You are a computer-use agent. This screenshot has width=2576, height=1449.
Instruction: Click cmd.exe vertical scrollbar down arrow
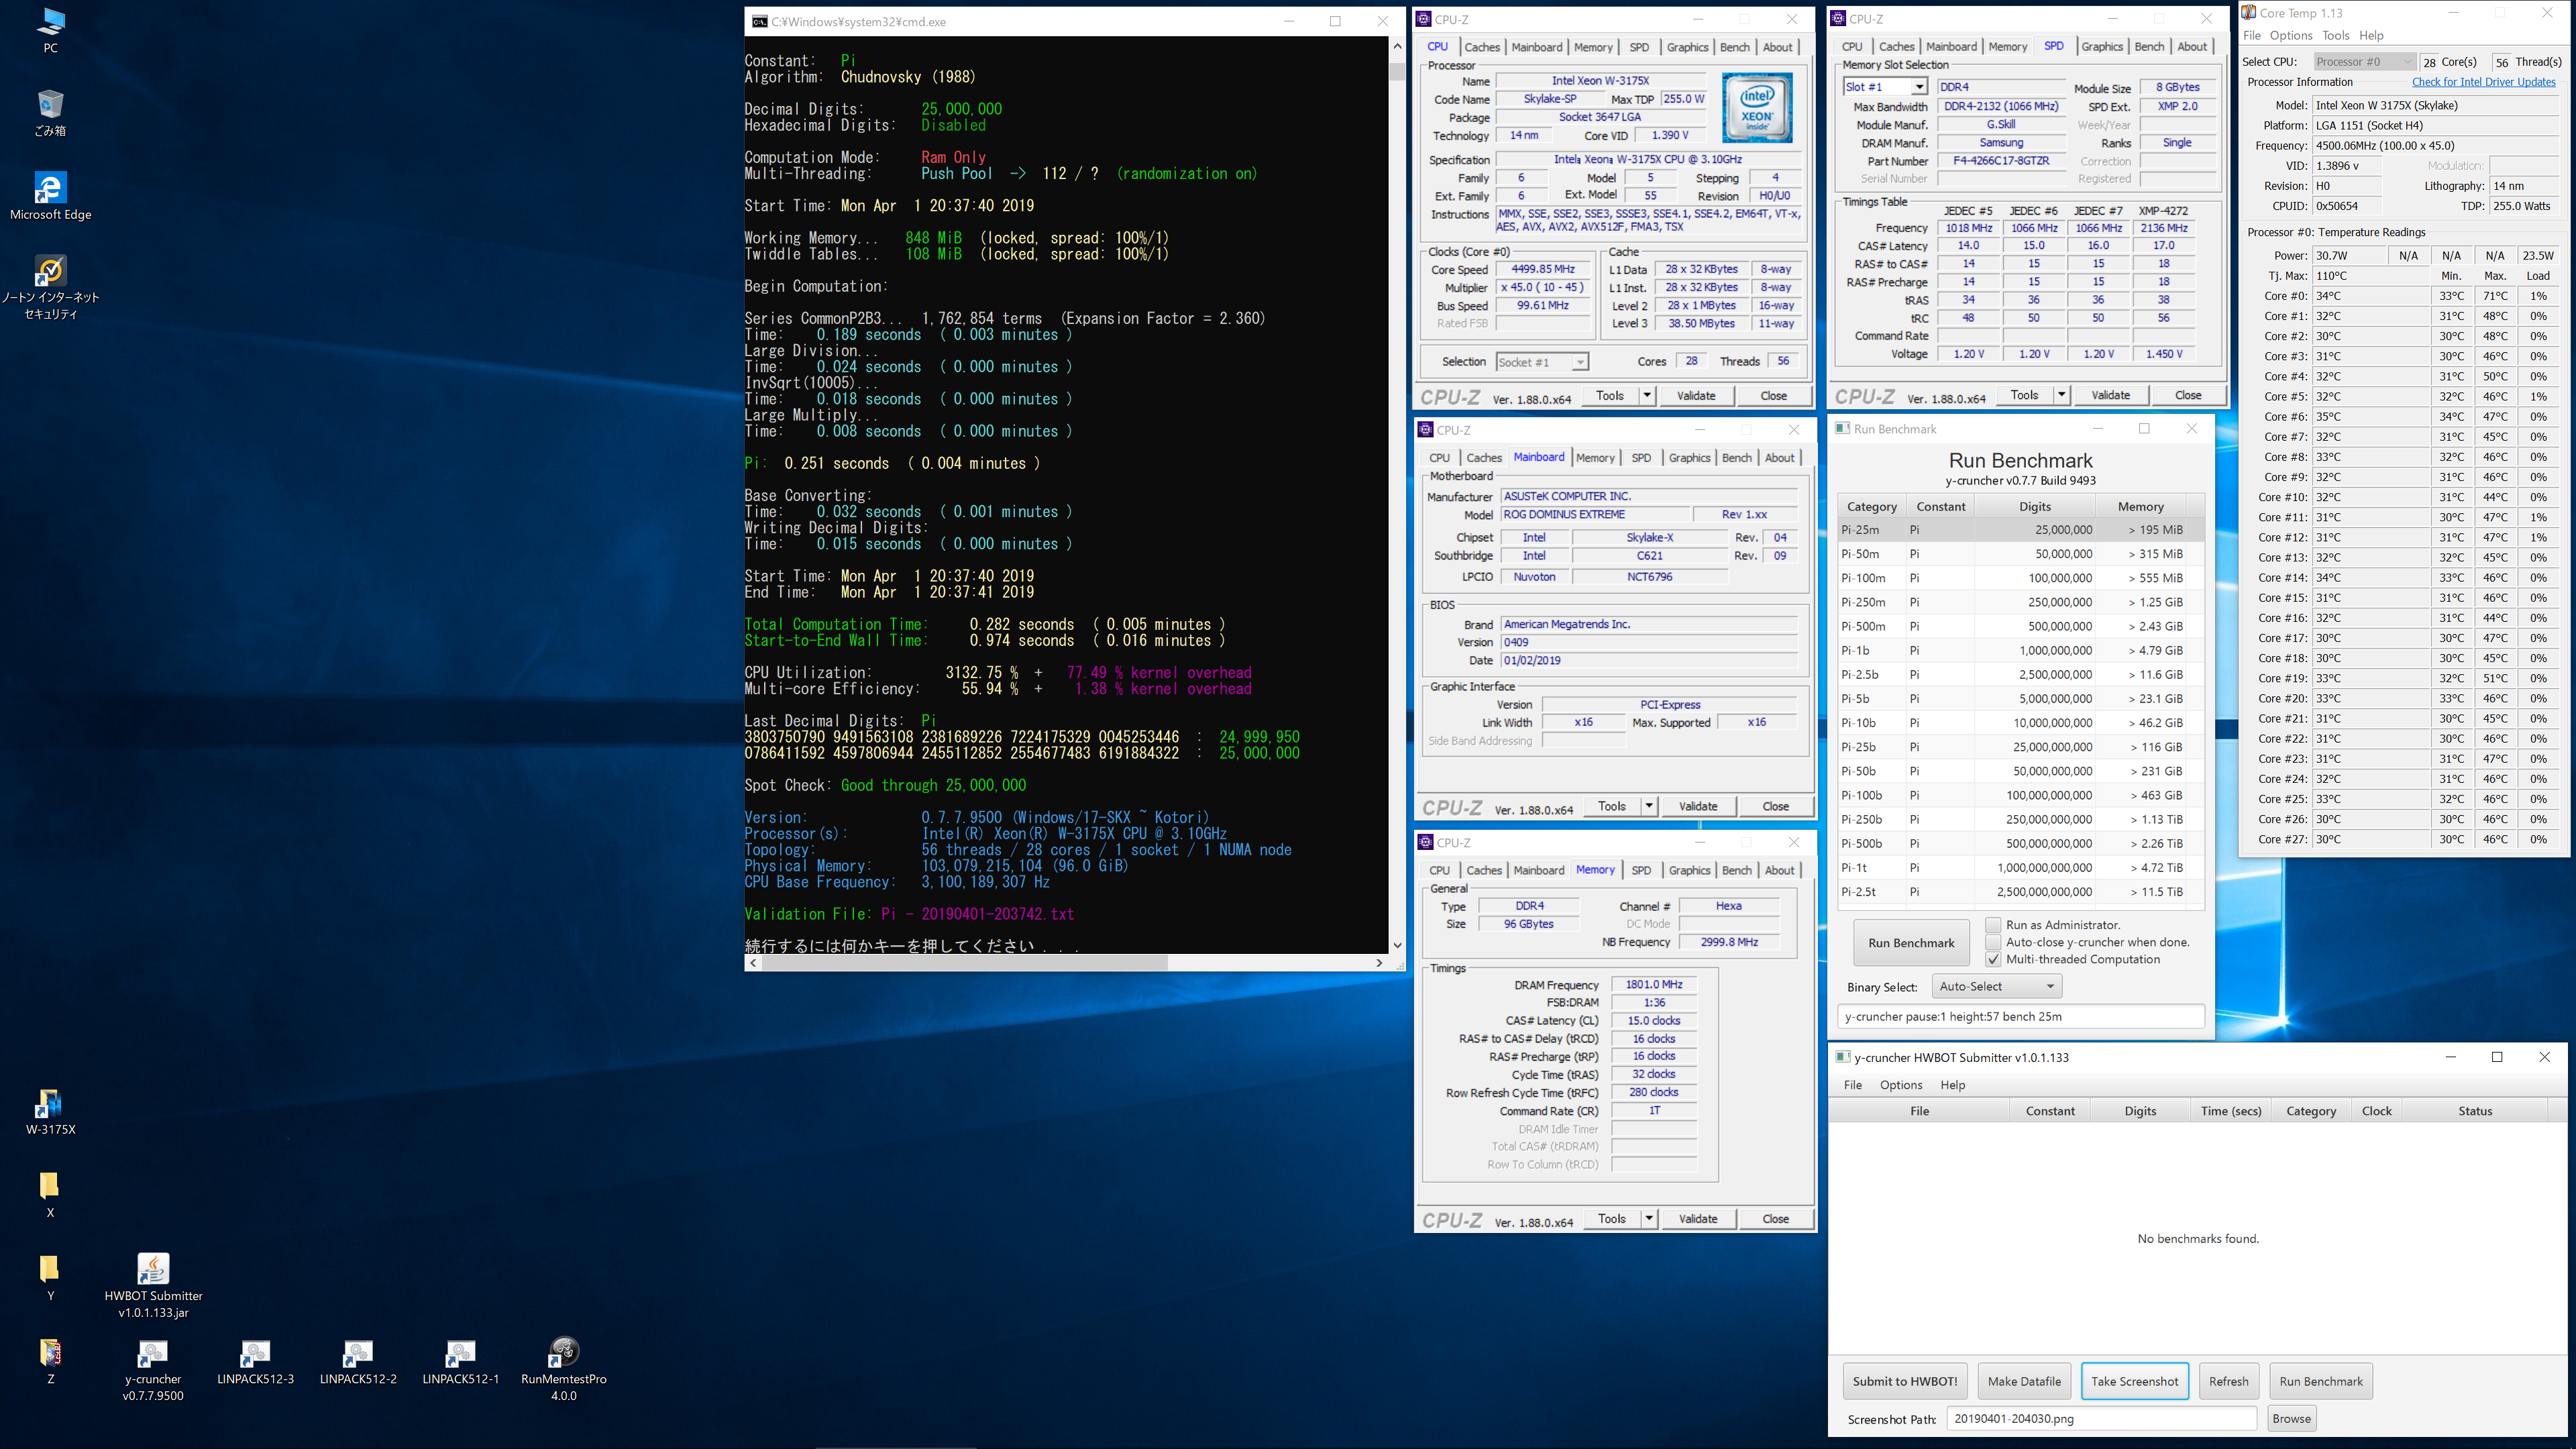[1397, 945]
